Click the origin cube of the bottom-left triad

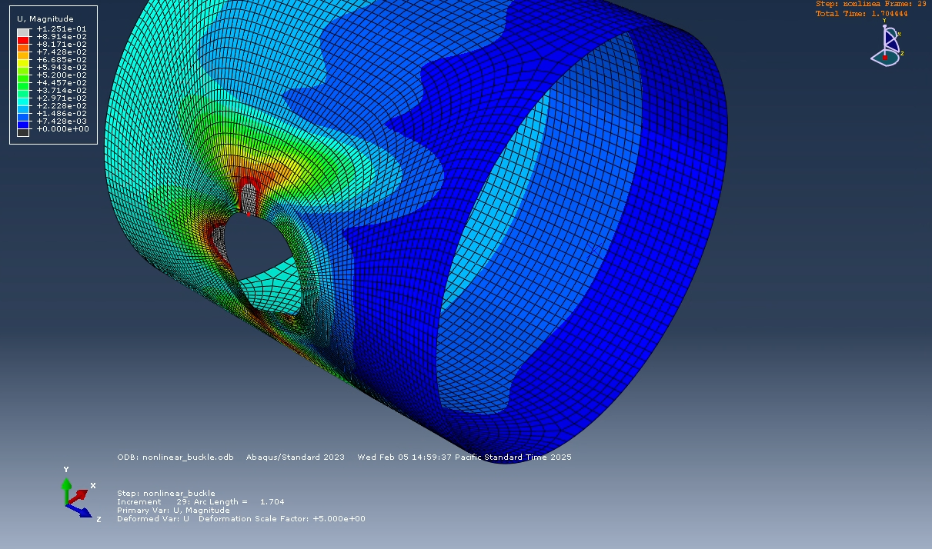pyautogui.click(x=67, y=504)
